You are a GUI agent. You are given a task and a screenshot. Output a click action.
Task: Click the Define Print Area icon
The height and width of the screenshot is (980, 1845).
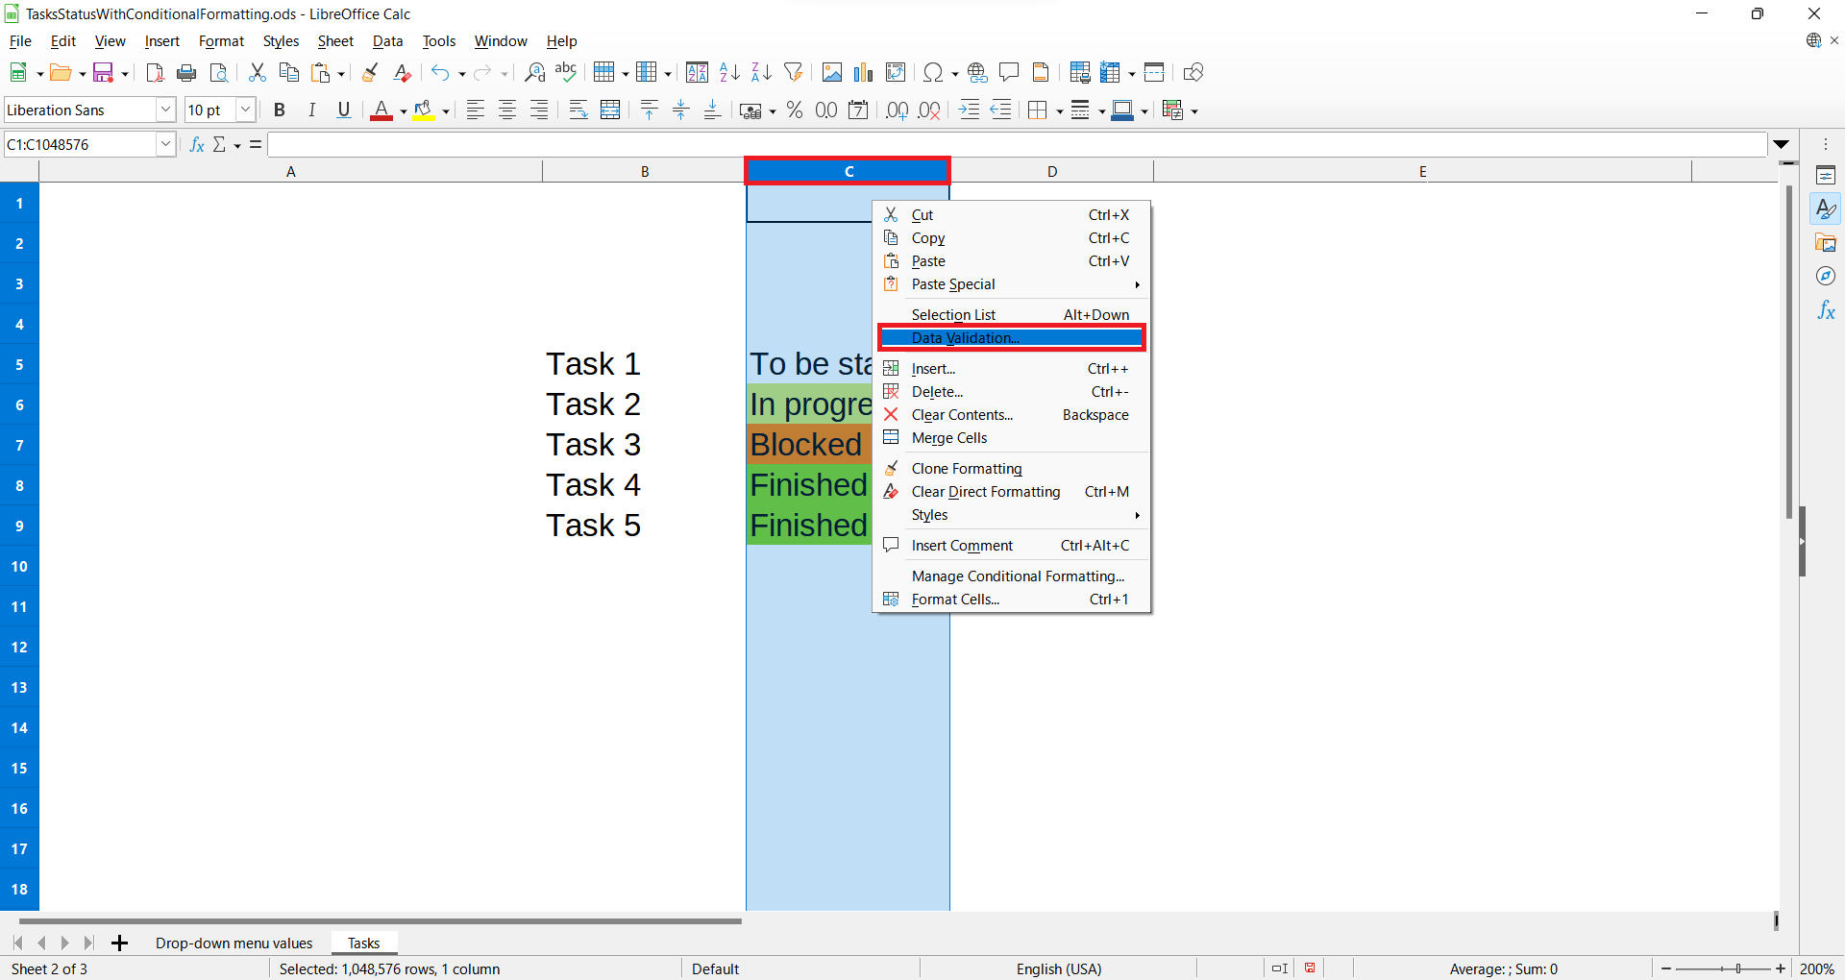point(1080,73)
